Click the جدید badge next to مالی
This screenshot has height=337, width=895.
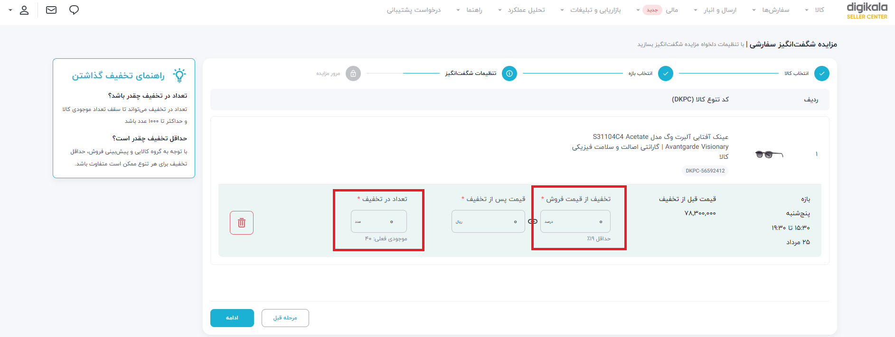tap(652, 10)
